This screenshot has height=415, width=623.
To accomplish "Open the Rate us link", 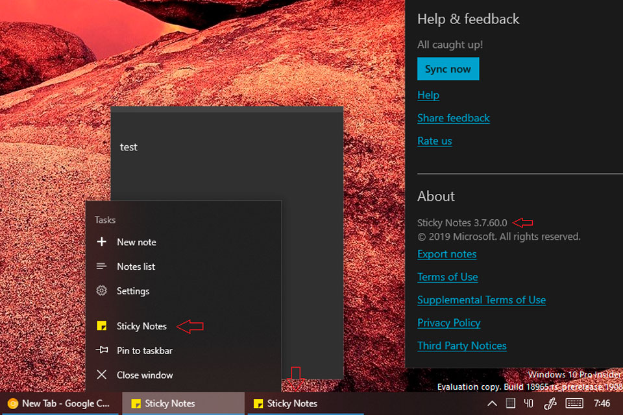I will (434, 141).
